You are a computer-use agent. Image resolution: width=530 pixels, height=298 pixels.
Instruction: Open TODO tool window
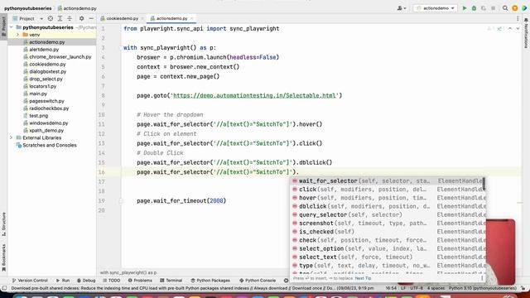[112, 281]
